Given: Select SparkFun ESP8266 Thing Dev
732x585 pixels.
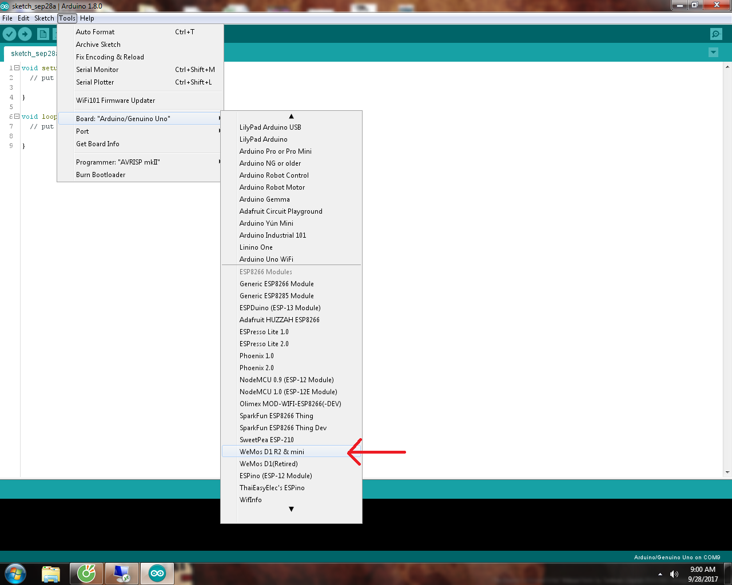Looking at the screenshot, I should pyautogui.click(x=291, y=428).
